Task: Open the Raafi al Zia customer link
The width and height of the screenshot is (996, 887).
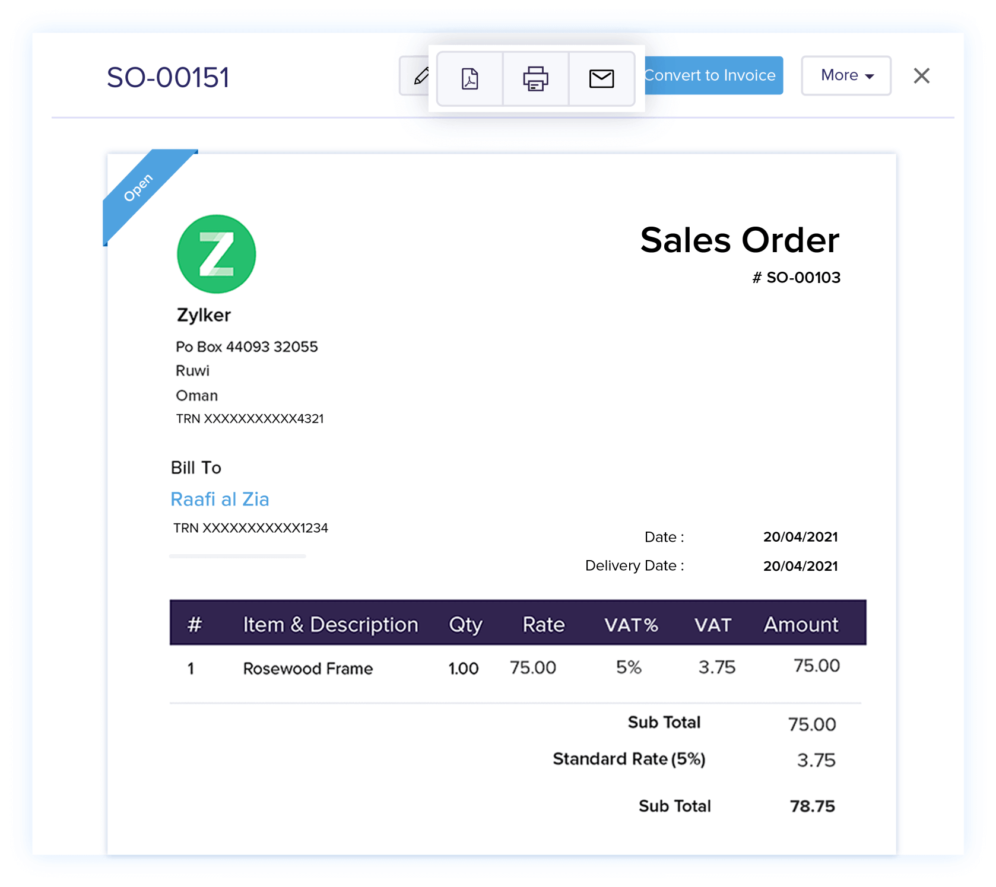Action: click(x=220, y=499)
